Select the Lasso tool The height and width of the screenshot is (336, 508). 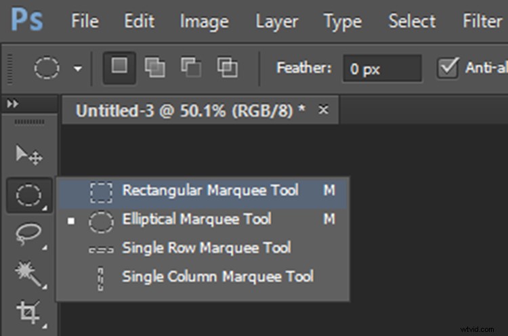click(28, 234)
